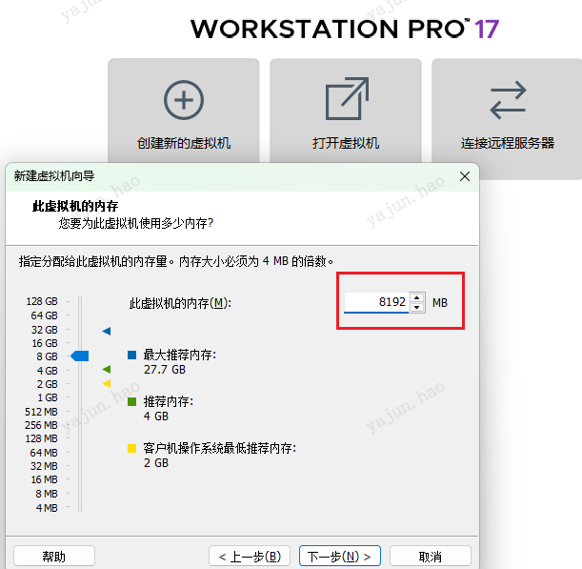The height and width of the screenshot is (569, 582).
Task: Click the green 推荐内存 legend square
Action: [131, 401]
